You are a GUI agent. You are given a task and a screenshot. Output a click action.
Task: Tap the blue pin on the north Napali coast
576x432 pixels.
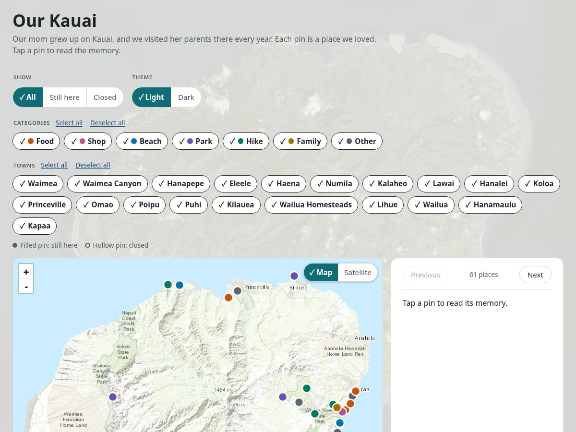(x=180, y=285)
